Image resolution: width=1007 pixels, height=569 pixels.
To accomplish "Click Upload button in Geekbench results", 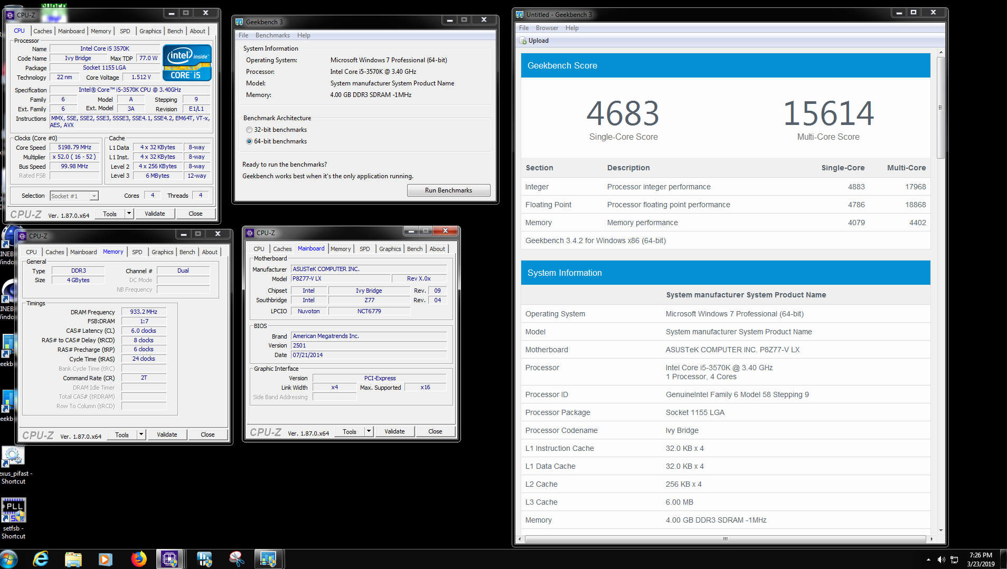I will (534, 41).
